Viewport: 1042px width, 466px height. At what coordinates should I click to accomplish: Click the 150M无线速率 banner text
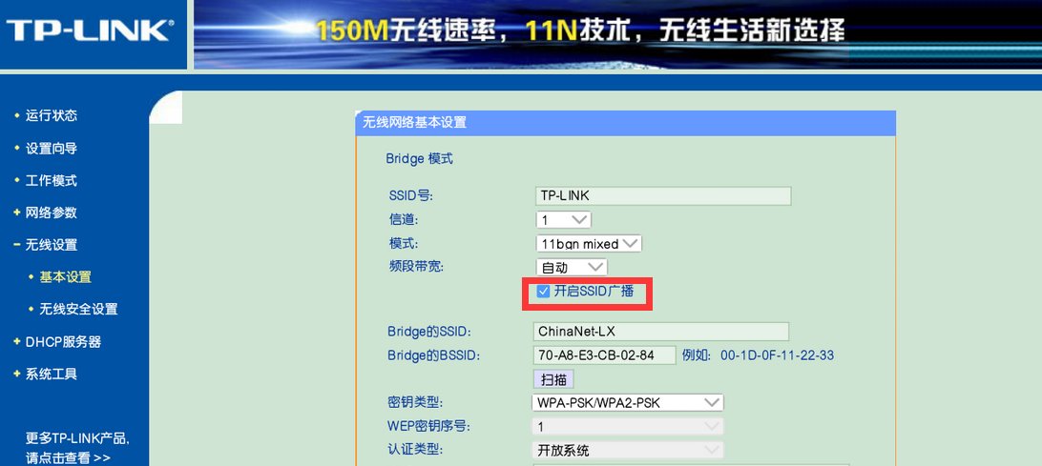[407, 30]
